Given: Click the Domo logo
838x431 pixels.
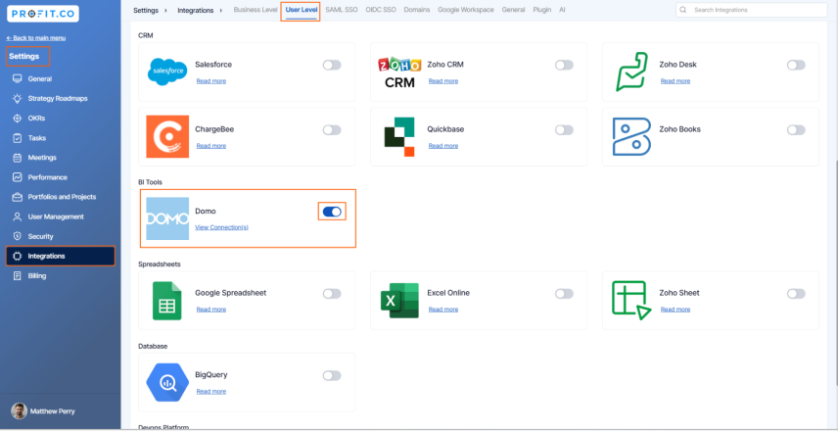Looking at the screenshot, I should tap(167, 218).
